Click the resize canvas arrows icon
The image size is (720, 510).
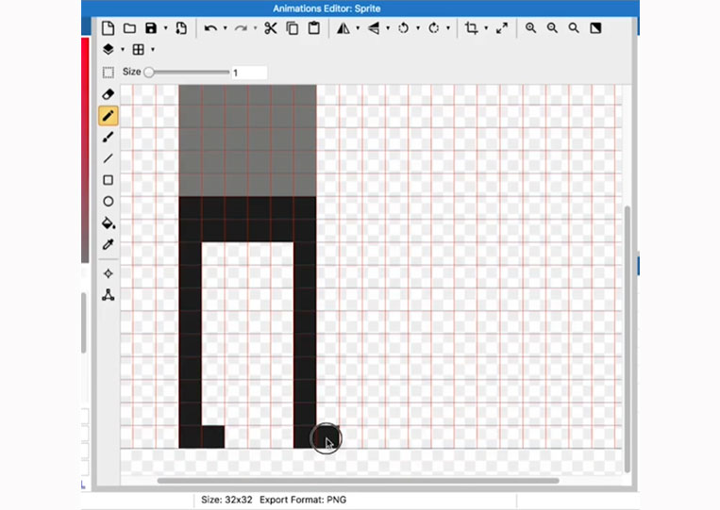tap(502, 28)
